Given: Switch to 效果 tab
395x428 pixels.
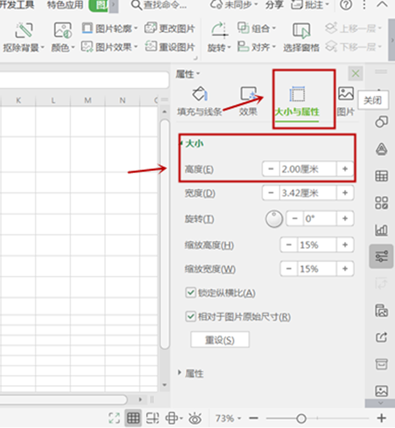Looking at the screenshot, I should [248, 101].
